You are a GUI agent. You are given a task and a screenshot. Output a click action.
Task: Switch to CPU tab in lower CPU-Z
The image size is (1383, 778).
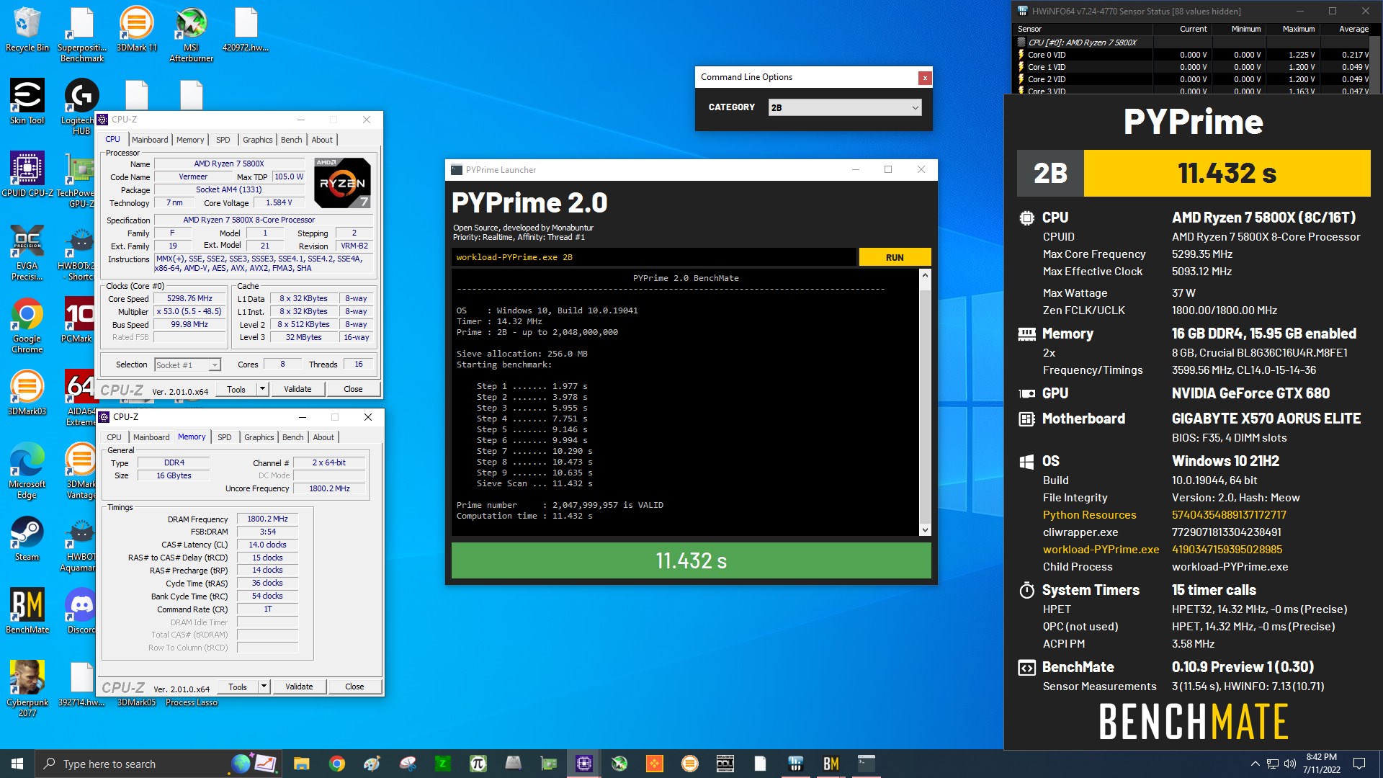pyautogui.click(x=114, y=437)
